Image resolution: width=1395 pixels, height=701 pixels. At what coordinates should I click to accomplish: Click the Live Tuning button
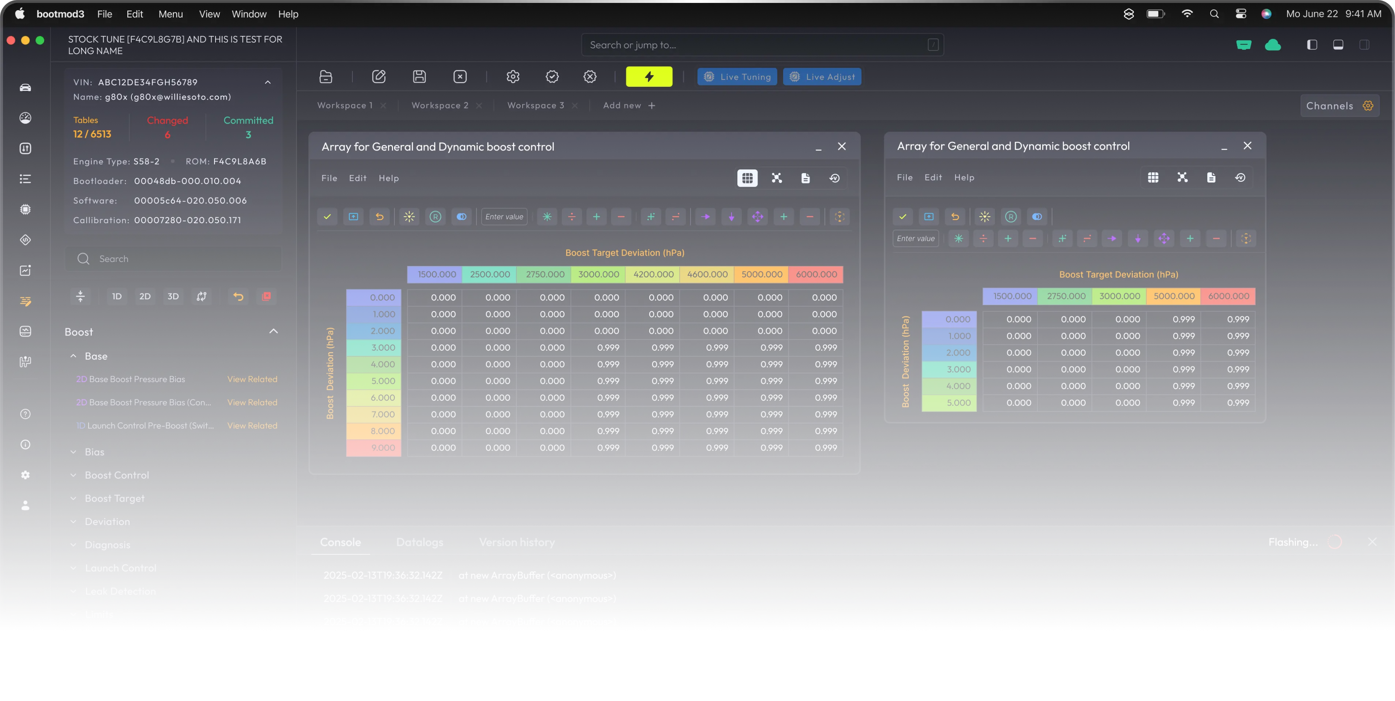tap(737, 77)
